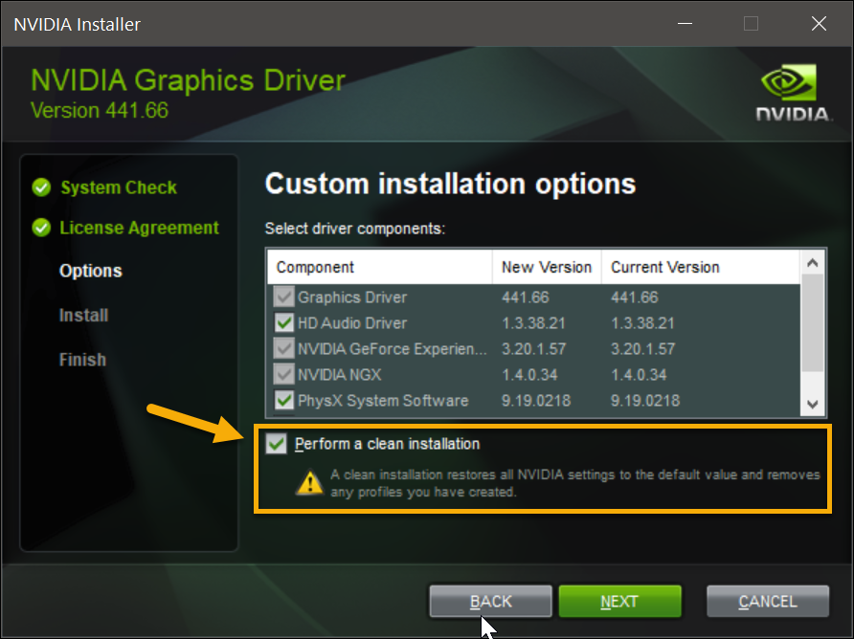
Task: Click the Current Version column header
Action: 701,267
